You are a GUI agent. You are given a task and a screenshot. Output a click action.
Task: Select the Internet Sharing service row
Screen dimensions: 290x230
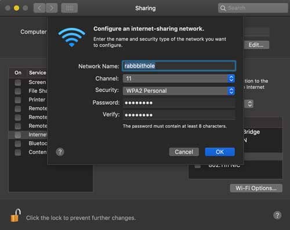(28, 134)
